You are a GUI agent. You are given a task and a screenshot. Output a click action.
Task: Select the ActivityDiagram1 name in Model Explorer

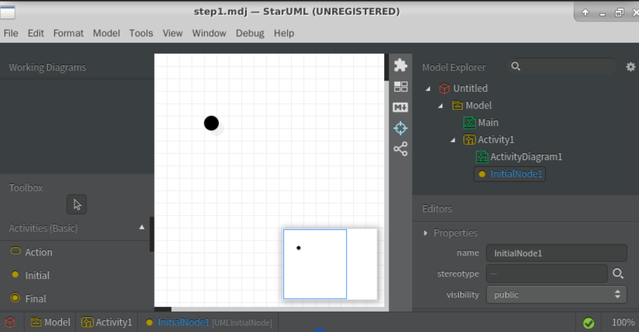[526, 157]
